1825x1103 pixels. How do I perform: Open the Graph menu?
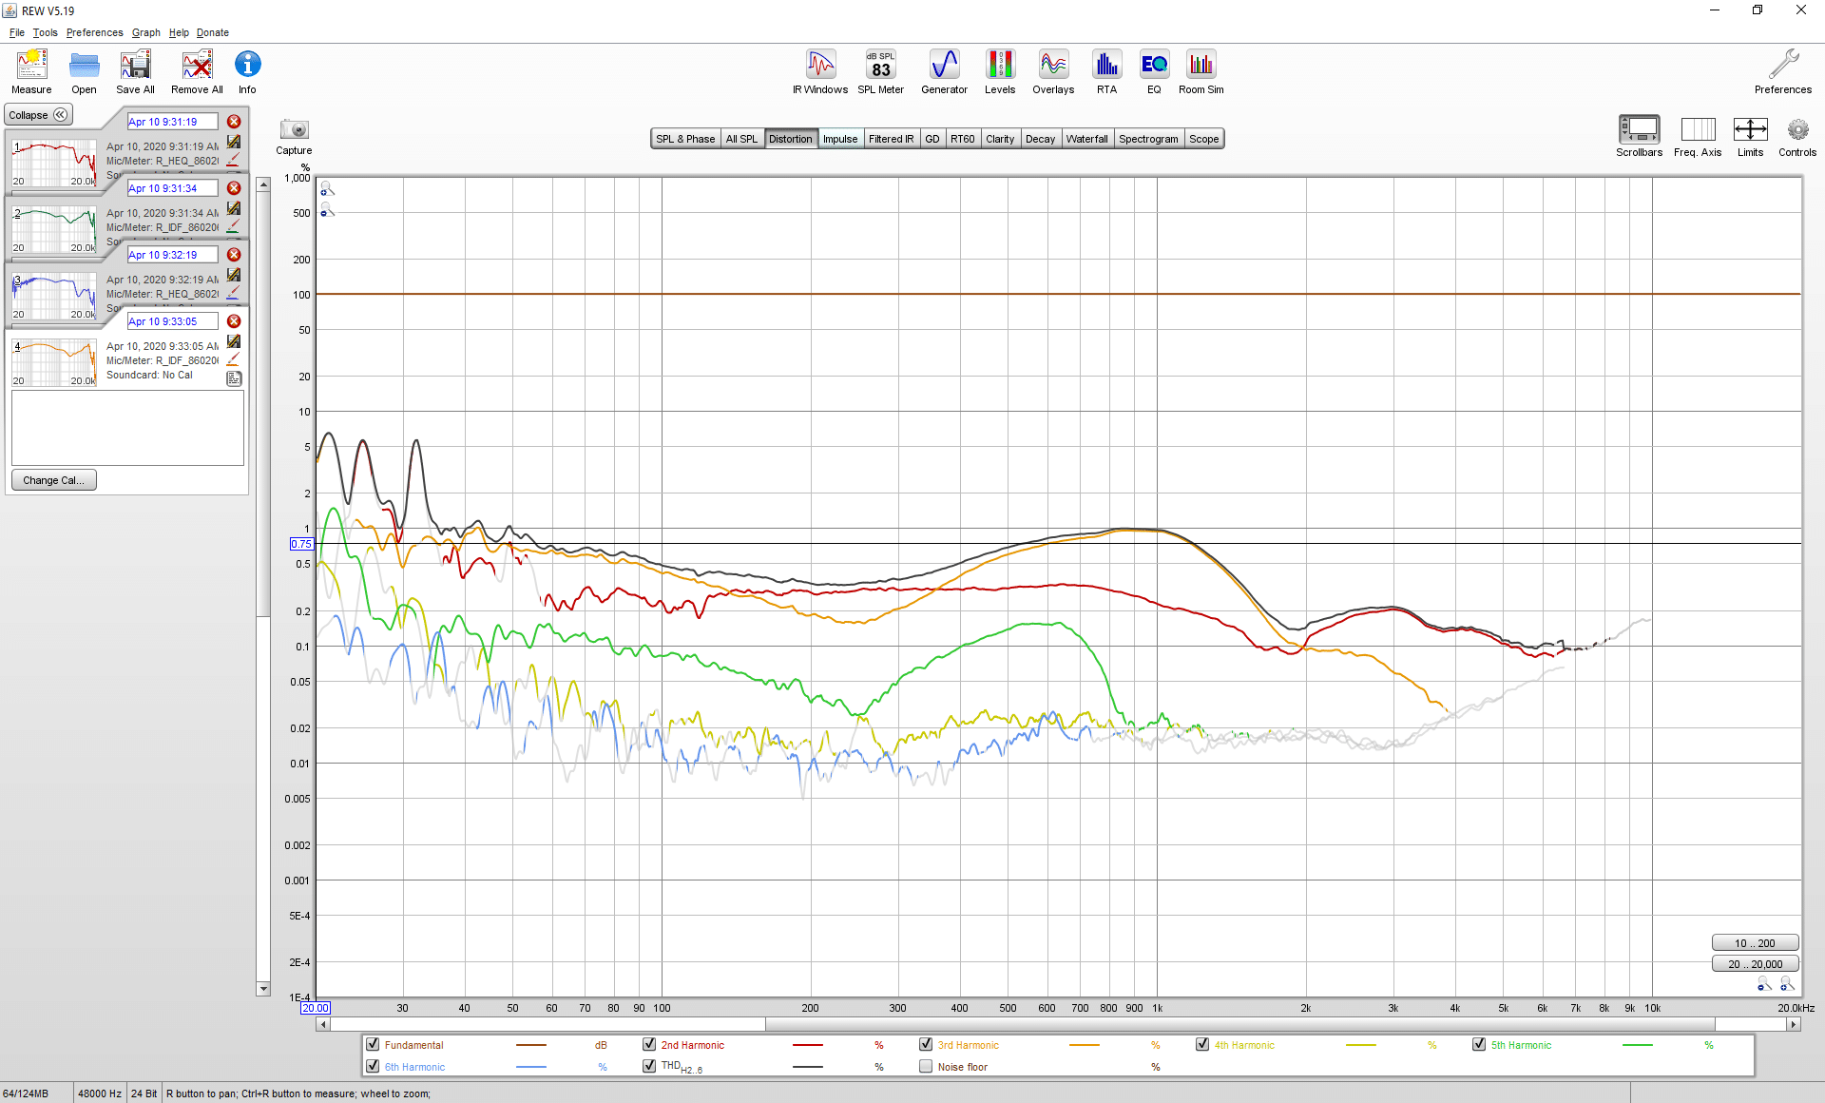coord(145,32)
